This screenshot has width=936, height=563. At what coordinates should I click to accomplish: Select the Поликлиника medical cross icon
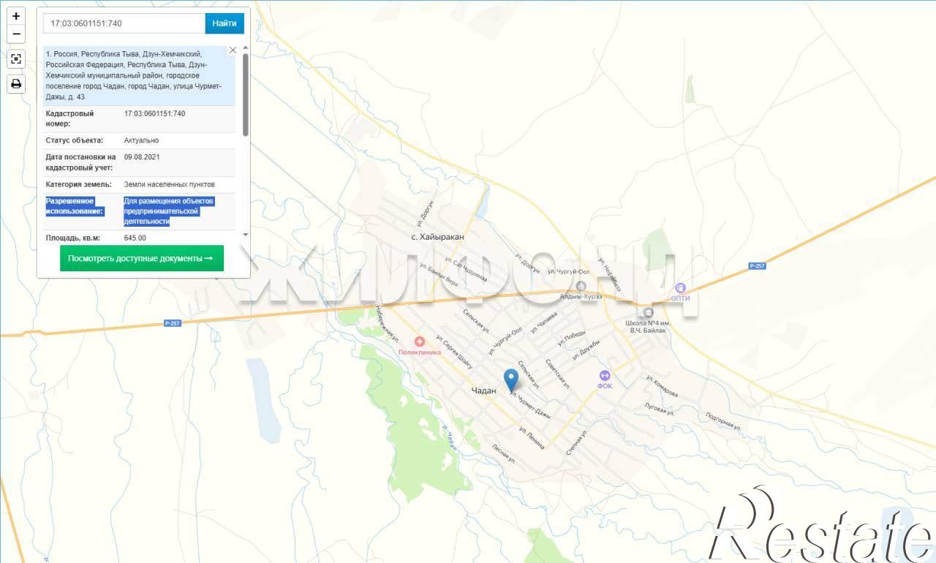coord(420,341)
